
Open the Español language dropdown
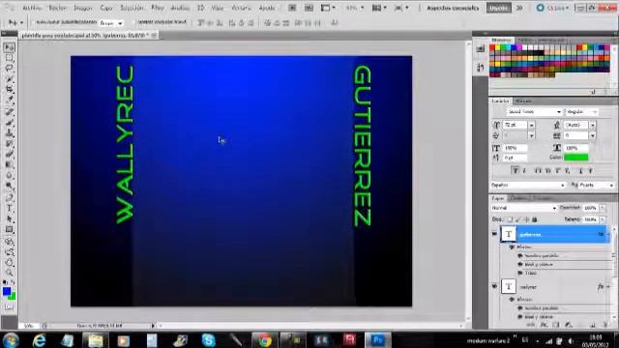(x=528, y=185)
